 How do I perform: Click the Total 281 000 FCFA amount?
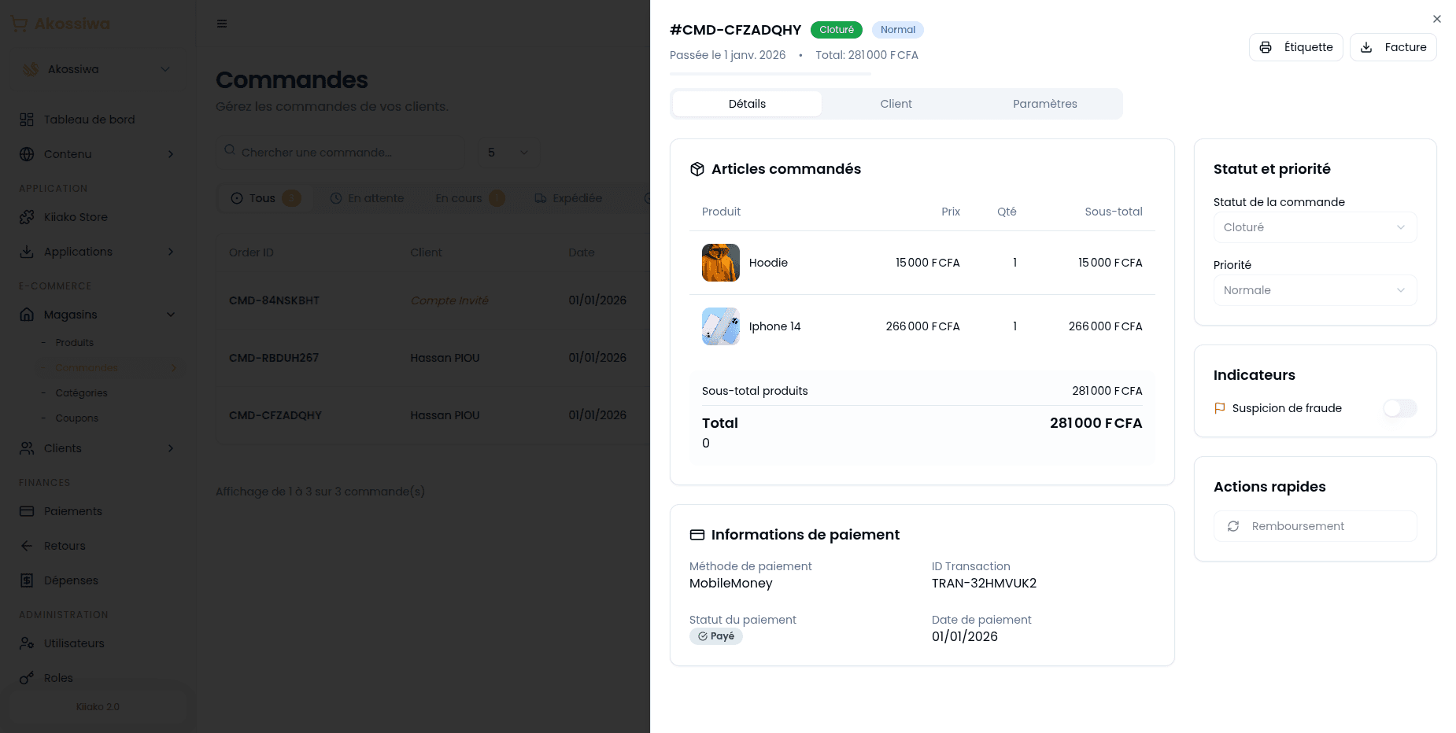click(1096, 423)
